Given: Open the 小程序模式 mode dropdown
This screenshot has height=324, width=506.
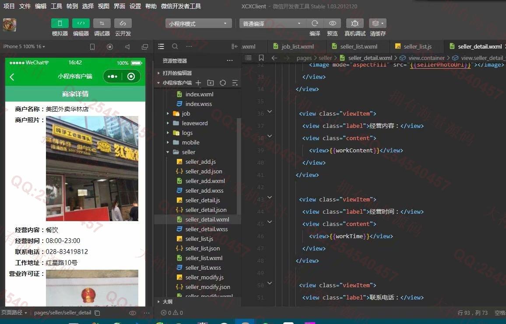Looking at the screenshot, I should click(198, 24).
